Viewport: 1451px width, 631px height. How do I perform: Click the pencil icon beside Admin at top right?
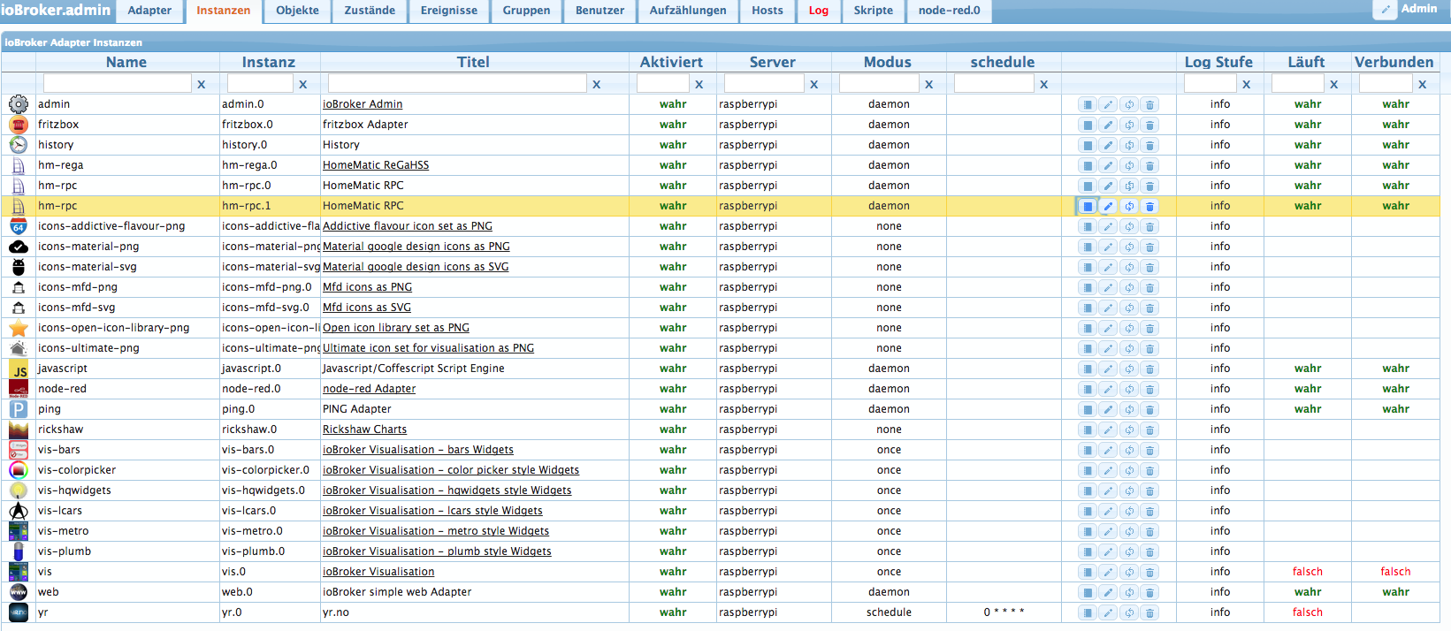click(x=1385, y=10)
